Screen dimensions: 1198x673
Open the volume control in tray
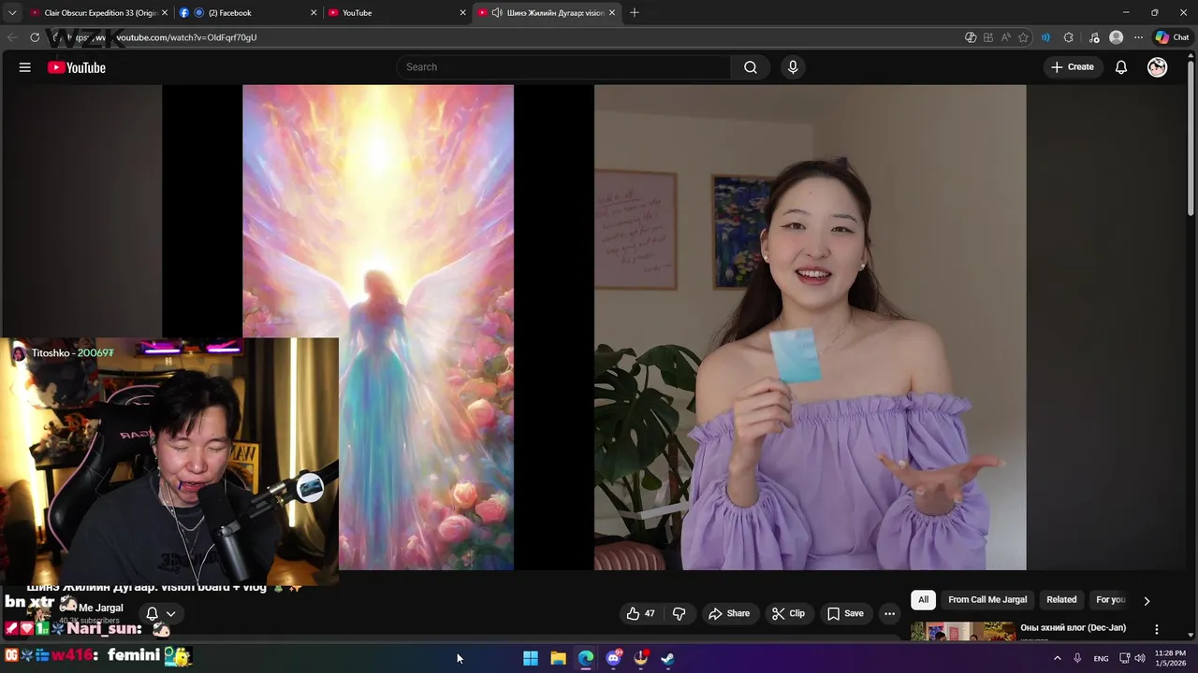click(x=1139, y=658)
